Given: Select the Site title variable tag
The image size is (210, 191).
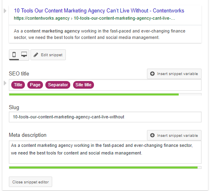Looking at the screenshot, I should (x=84, y=85).
